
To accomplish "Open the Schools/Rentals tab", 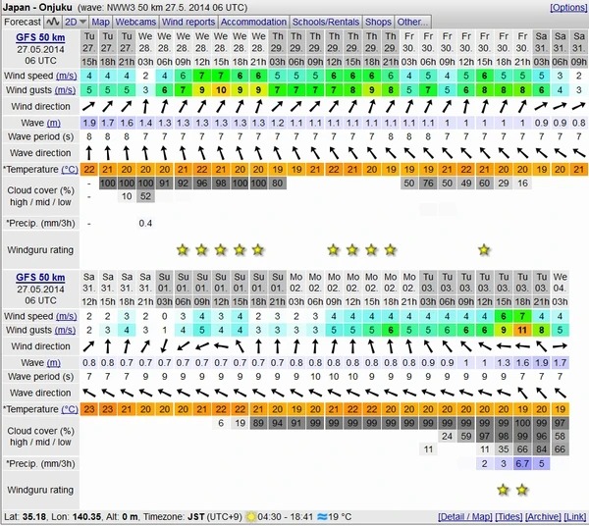I will click(x=326, y=22).
